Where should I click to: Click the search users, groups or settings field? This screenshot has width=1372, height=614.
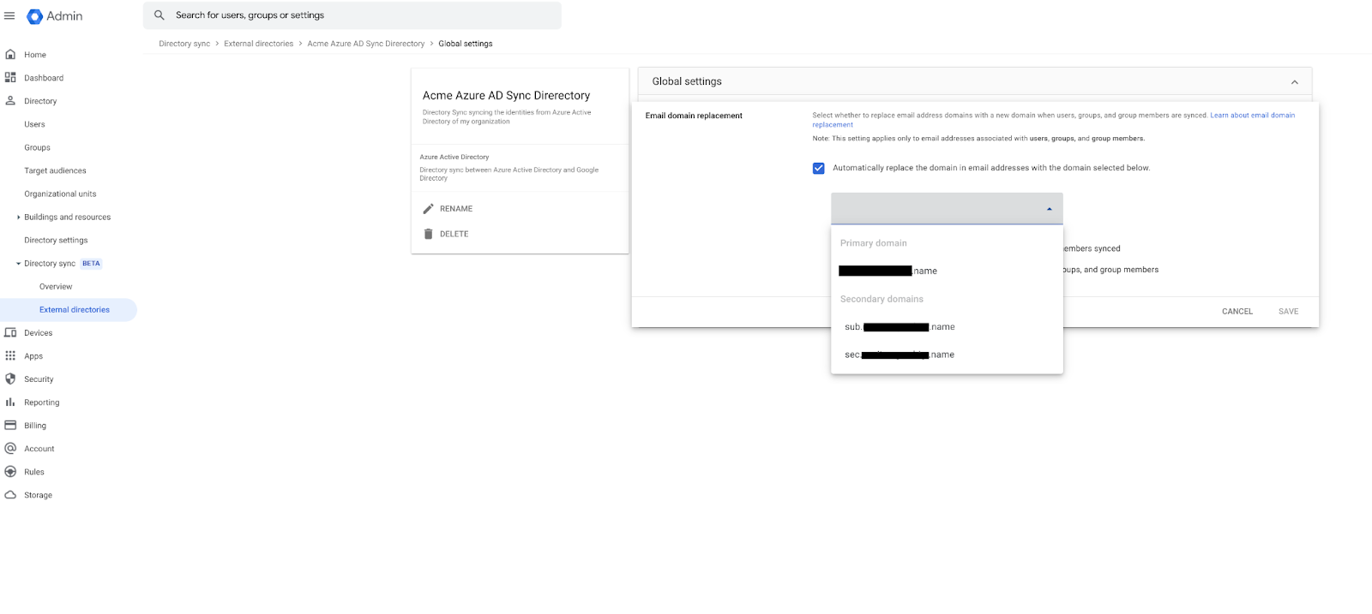tap(352, 15)
